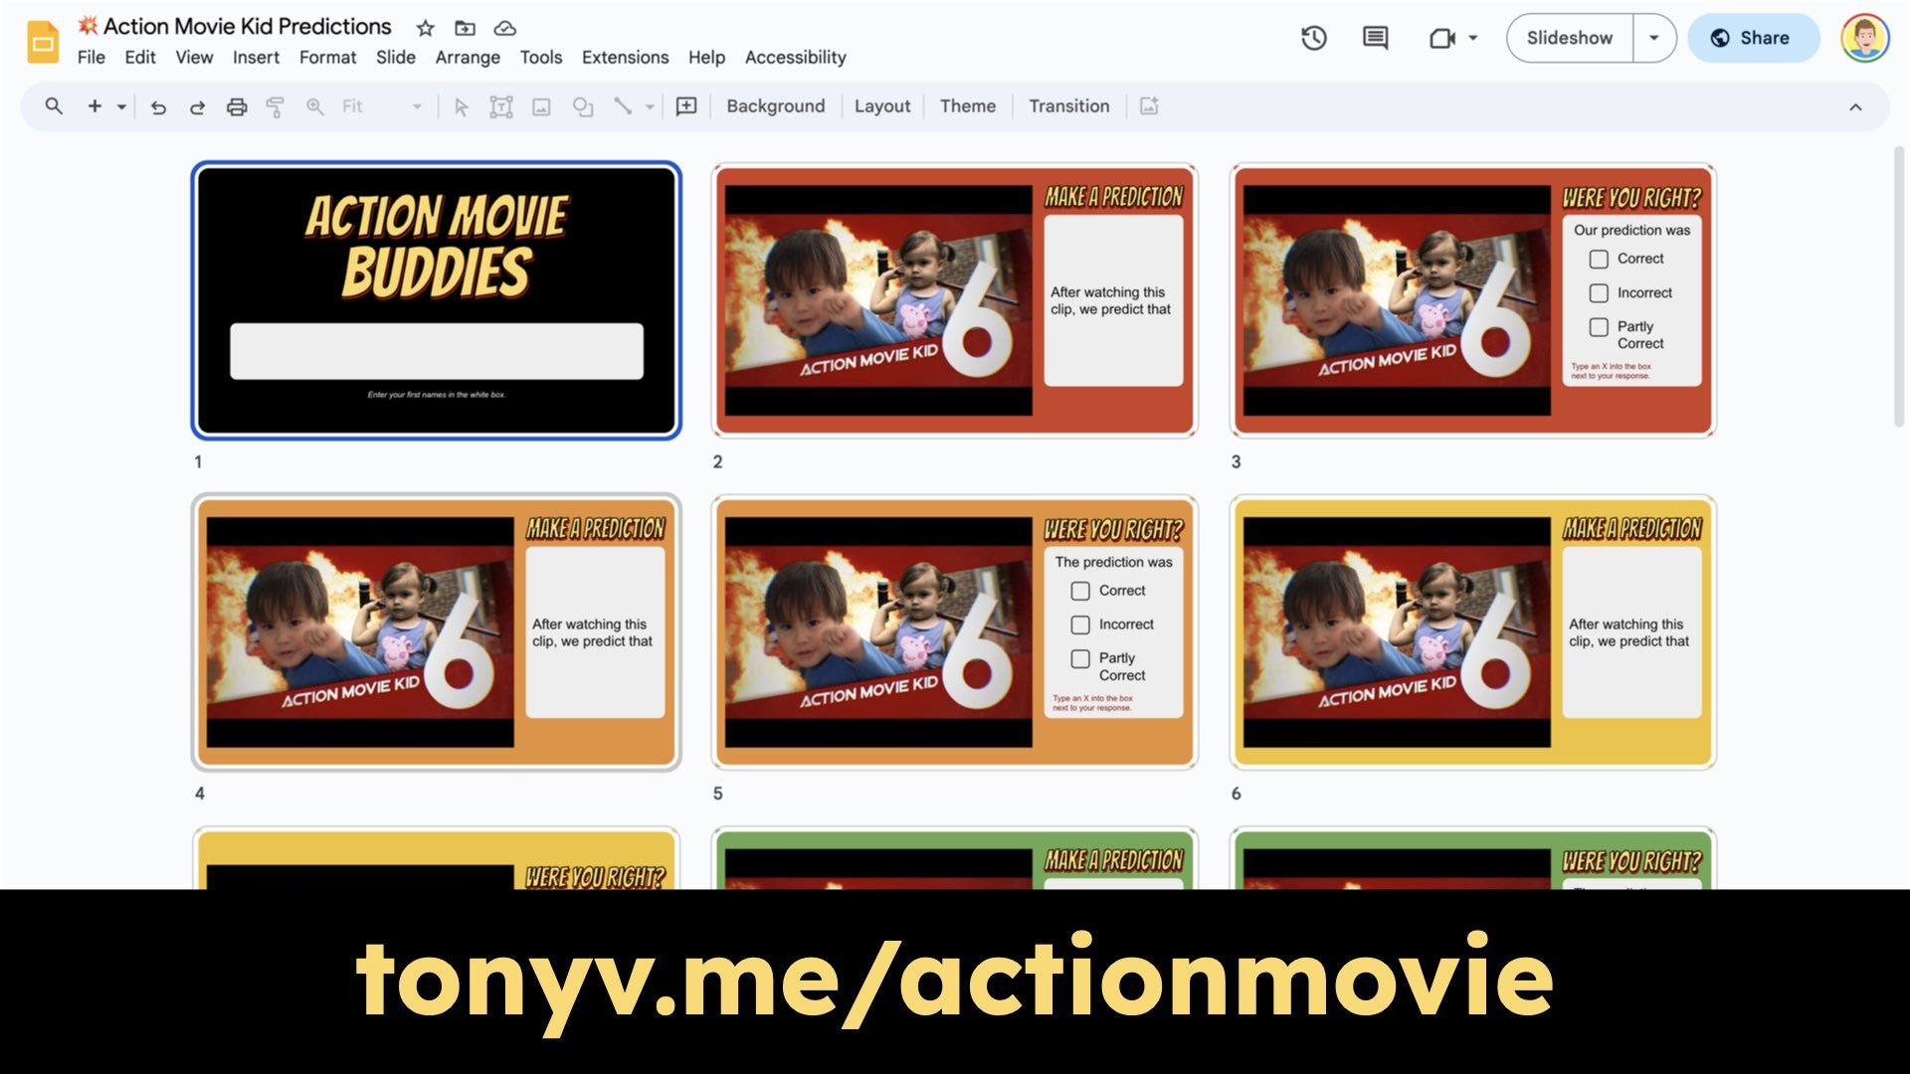The width and height of the screenshot is (1910, 1074).
Task: Click the Theme button
Action: coord(968,106)
